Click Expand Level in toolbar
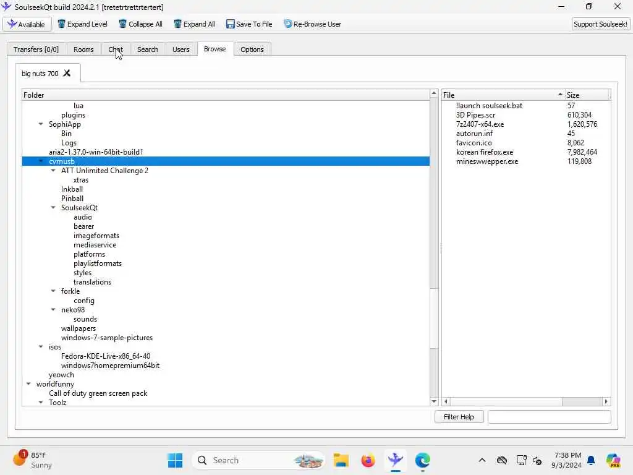The height and width of the screenshot is (475, 633). [82, 24]
